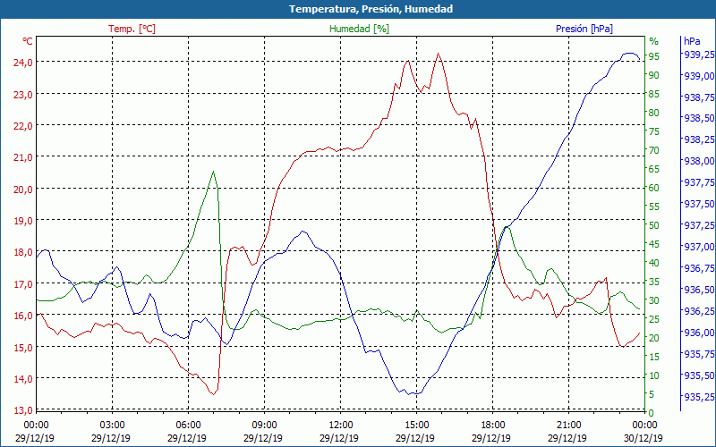Click the green '%' unit label

click(x=654, y=41)
